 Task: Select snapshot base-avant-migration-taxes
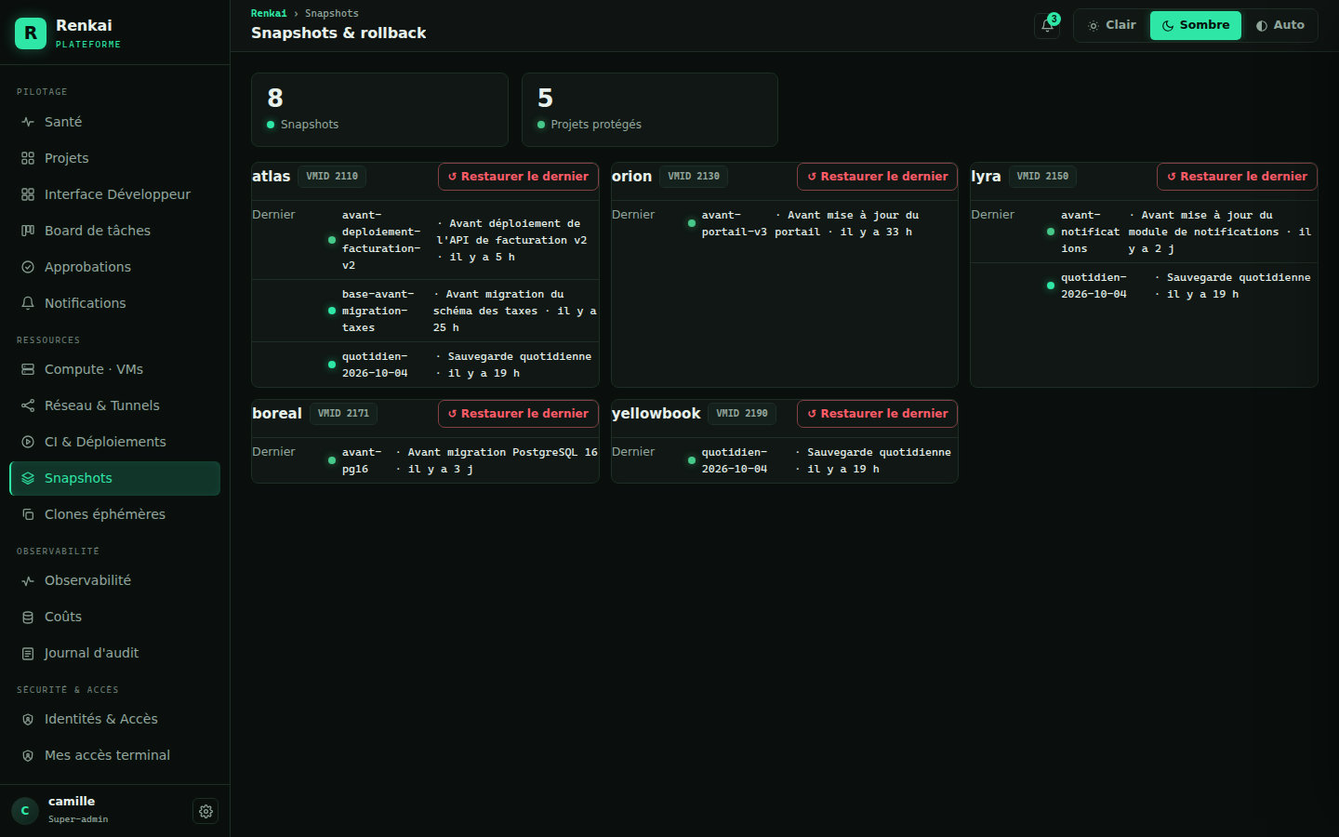(x=425, y=311)
